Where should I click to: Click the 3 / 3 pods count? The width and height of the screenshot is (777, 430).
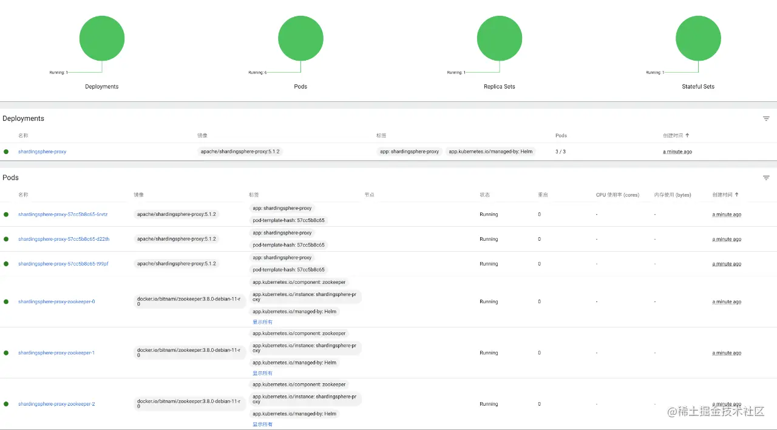[x=560, y=152]
